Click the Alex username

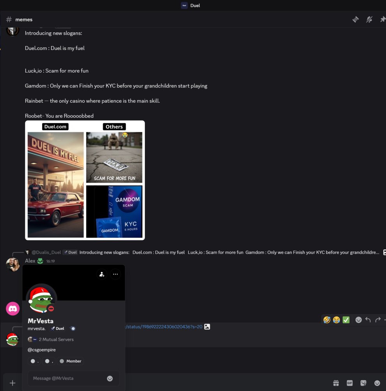[x=30, y=261]
